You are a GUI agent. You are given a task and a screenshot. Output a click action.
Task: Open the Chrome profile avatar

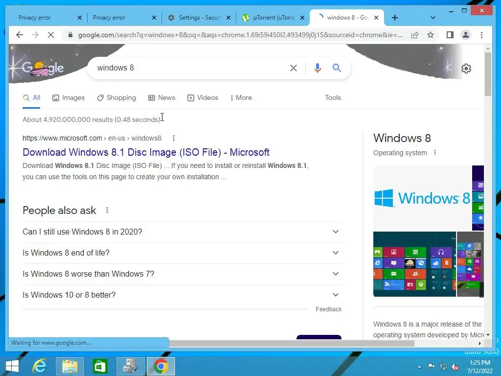pos(466,35)
